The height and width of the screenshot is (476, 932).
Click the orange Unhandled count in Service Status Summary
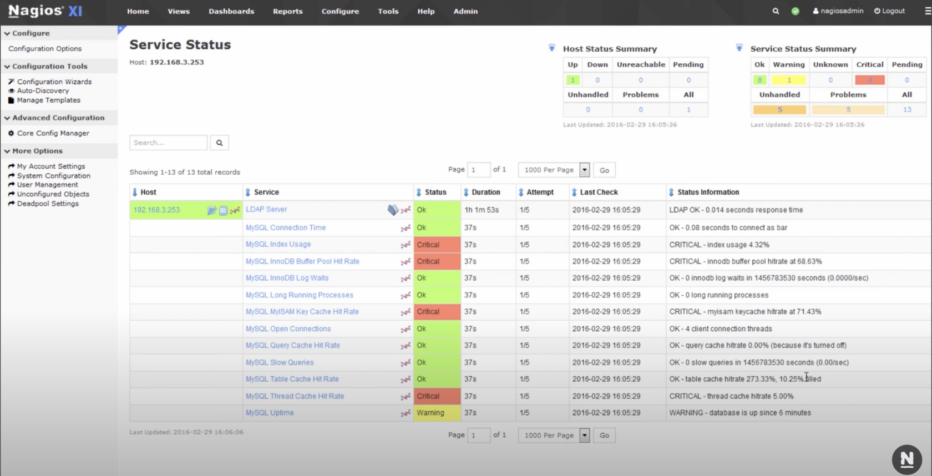pos(779,110)
